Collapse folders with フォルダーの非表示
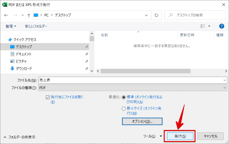Viewport: 229px width, 144px height. 19,137
